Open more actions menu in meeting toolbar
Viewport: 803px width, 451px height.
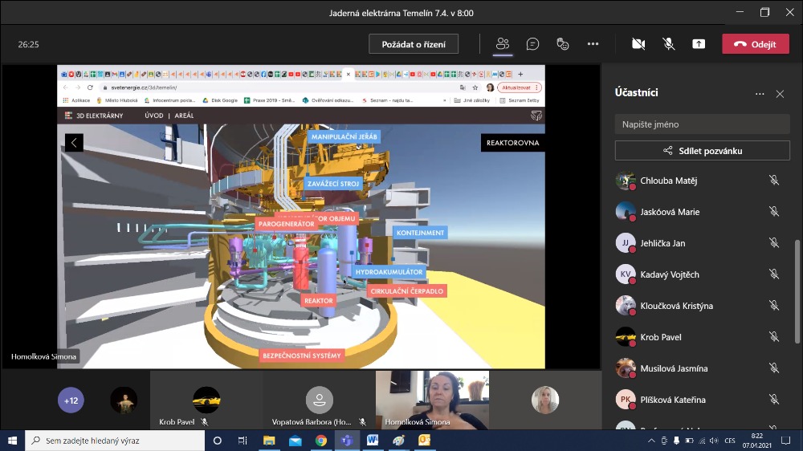[593, 44]
